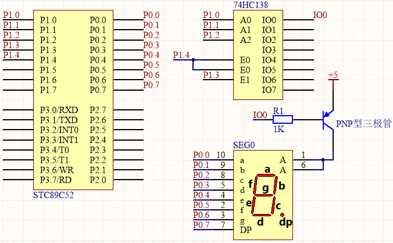This screenshot has height=243, width=393.
Task: Select the P0.7 net label at the SEG0 display
Action: 201,225
